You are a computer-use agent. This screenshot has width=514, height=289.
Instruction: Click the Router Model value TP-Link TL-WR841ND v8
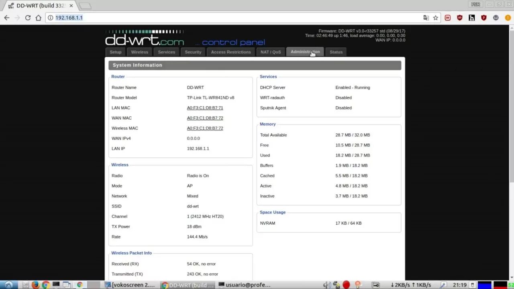[210, 98]
